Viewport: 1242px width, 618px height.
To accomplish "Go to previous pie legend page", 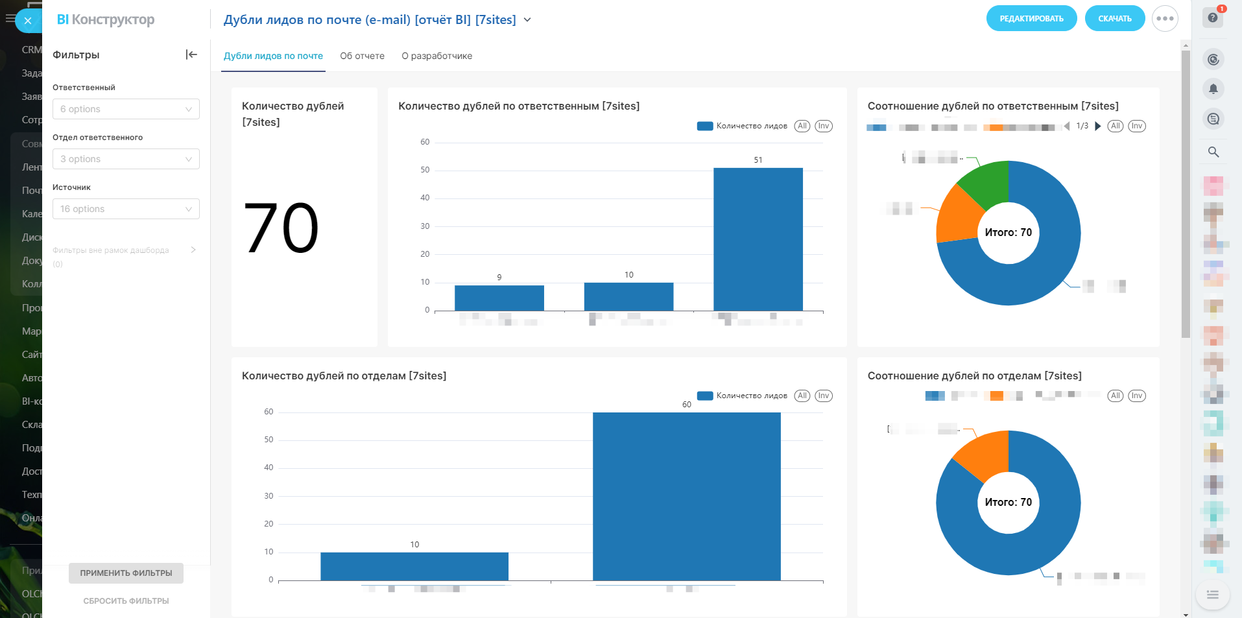I will pyautogui.click(x=1067, y=126).
